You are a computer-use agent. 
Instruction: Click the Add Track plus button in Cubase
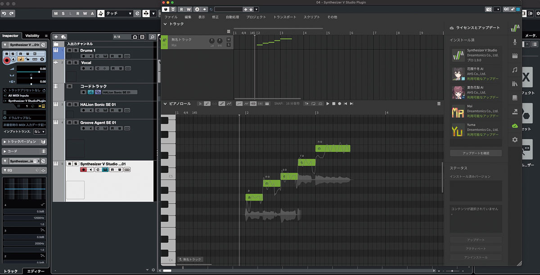(56, 36)
